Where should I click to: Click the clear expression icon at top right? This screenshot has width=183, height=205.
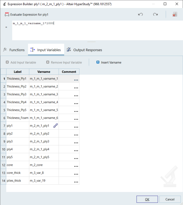point(175,14)
